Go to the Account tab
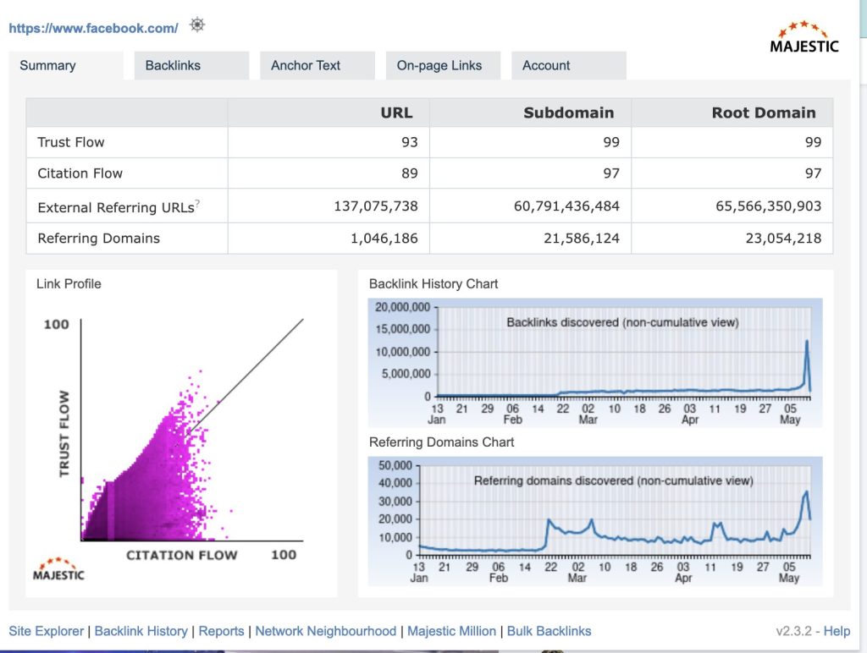 pos(569,66)
